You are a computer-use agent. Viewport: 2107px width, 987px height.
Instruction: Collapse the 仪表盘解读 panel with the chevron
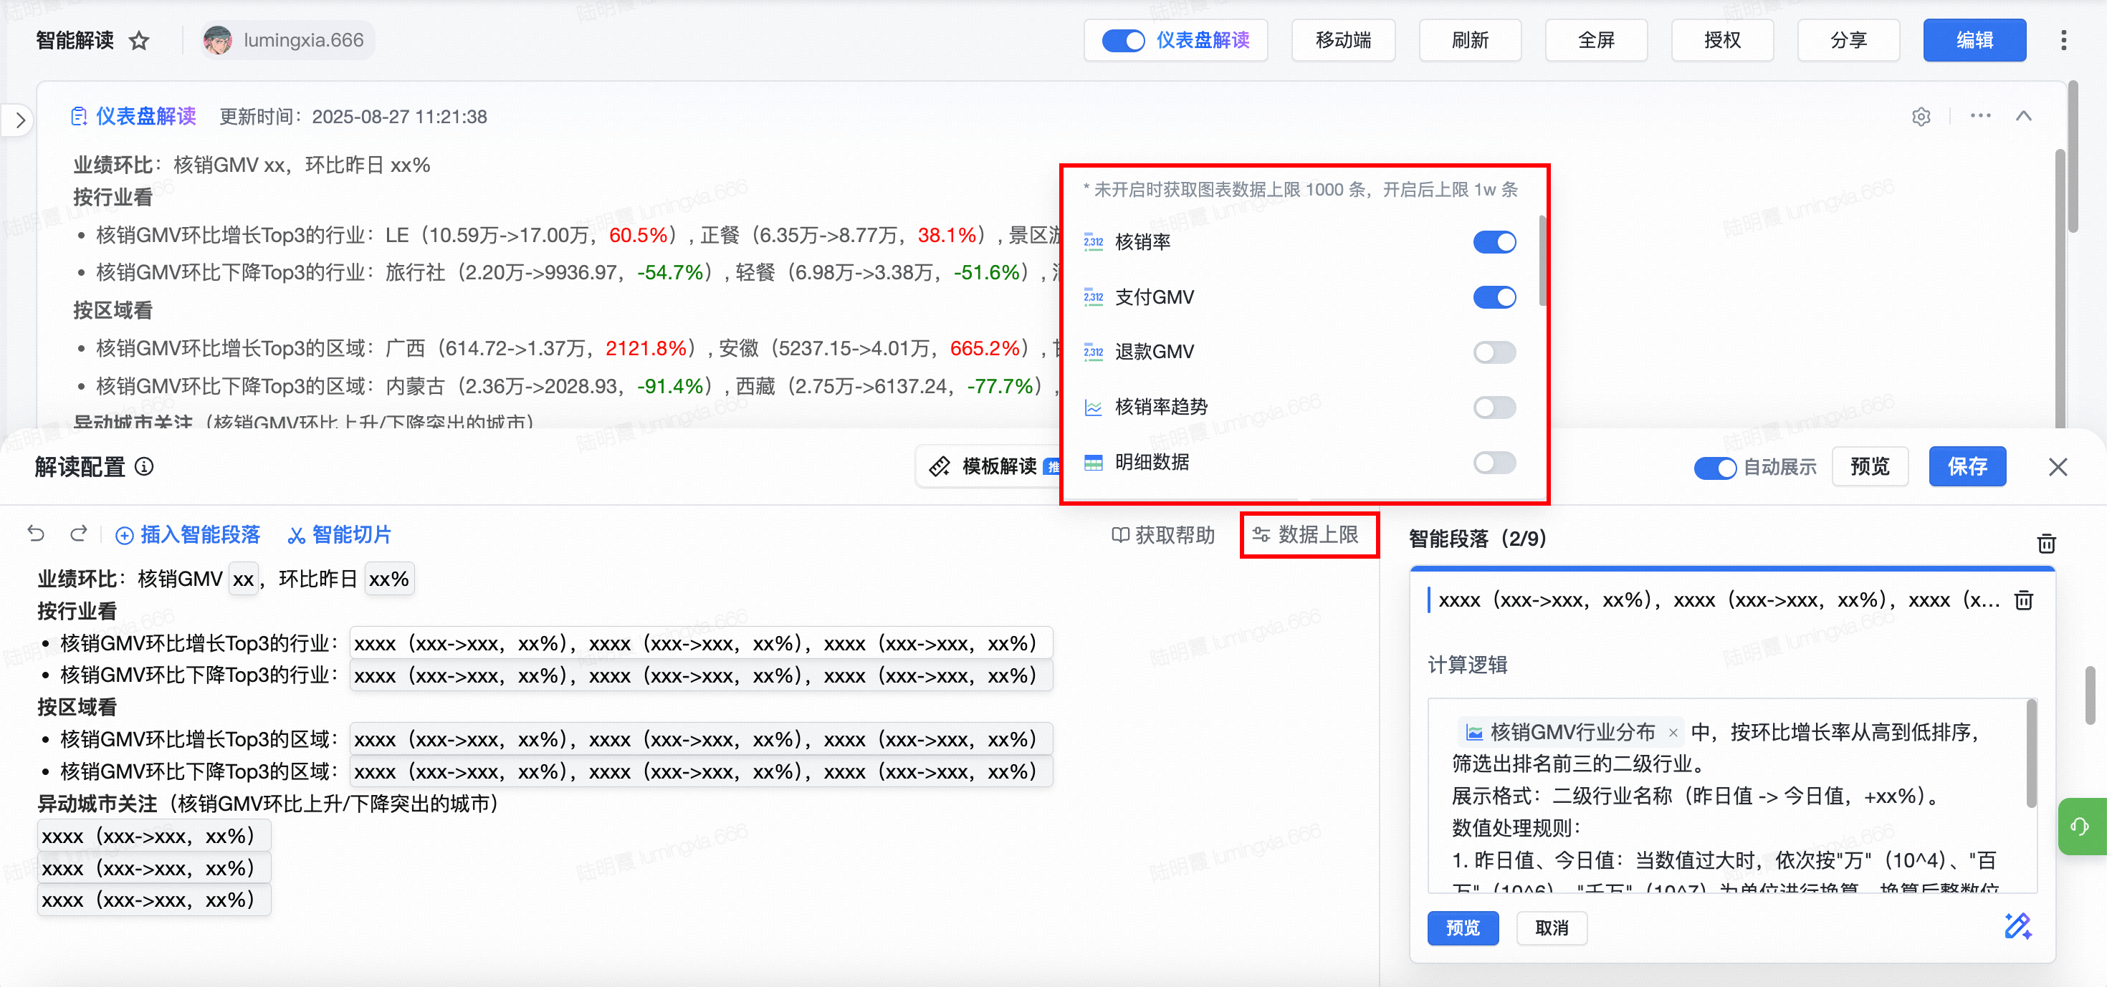(2022, 116)
